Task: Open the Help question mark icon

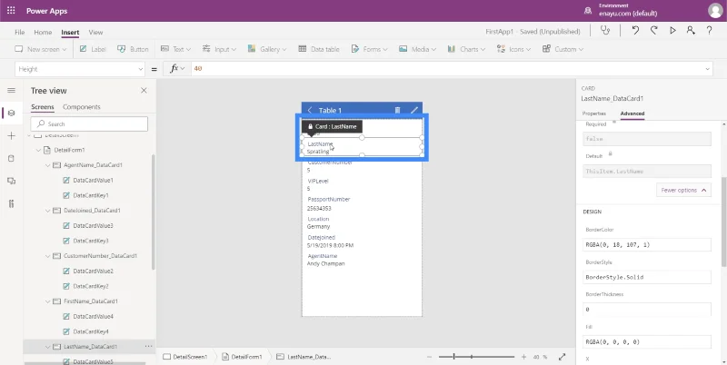Action: click(710, 31)
